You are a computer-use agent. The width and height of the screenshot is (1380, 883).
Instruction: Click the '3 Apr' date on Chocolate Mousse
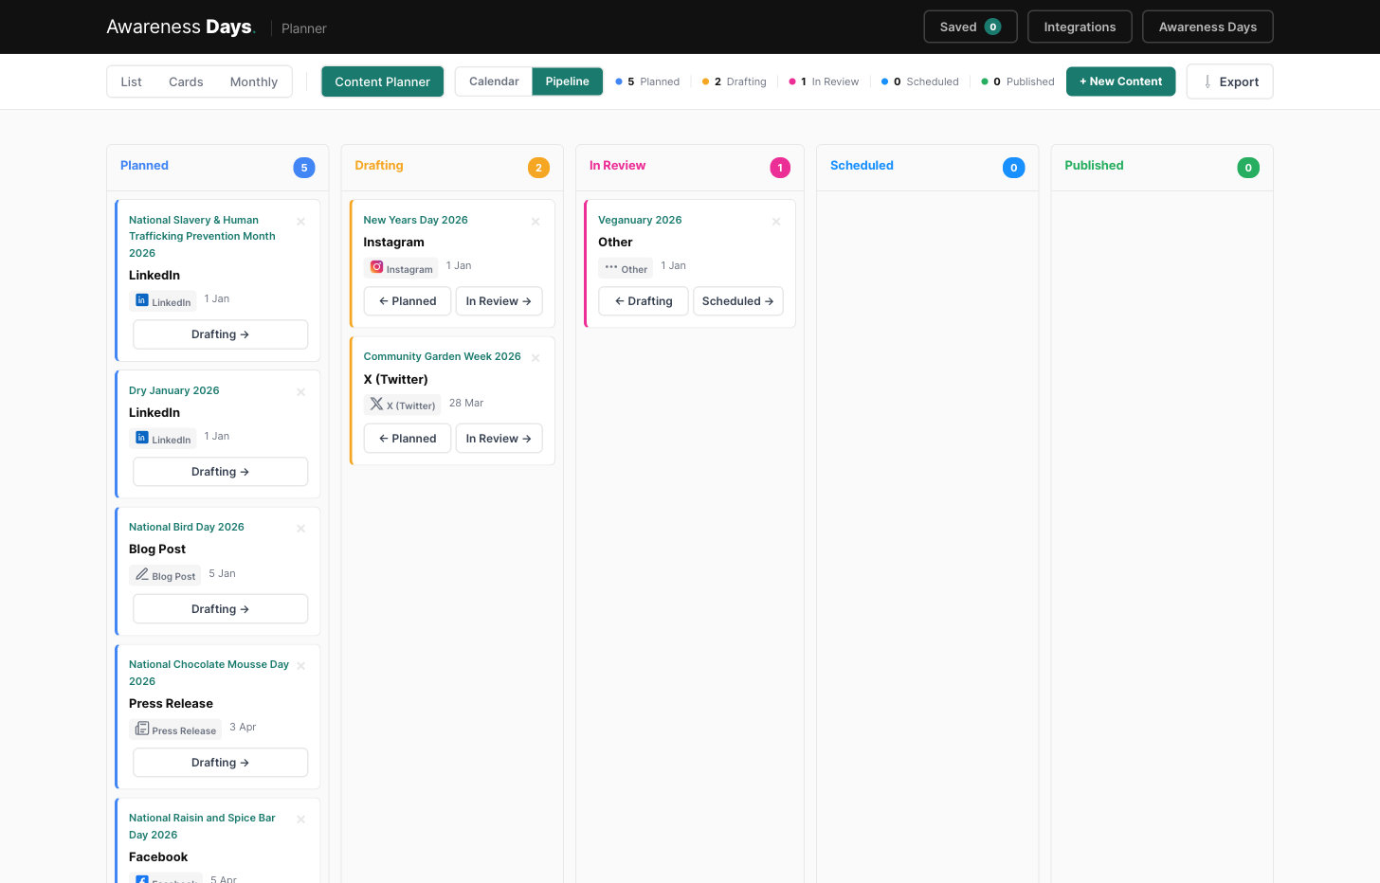point(243,727)
